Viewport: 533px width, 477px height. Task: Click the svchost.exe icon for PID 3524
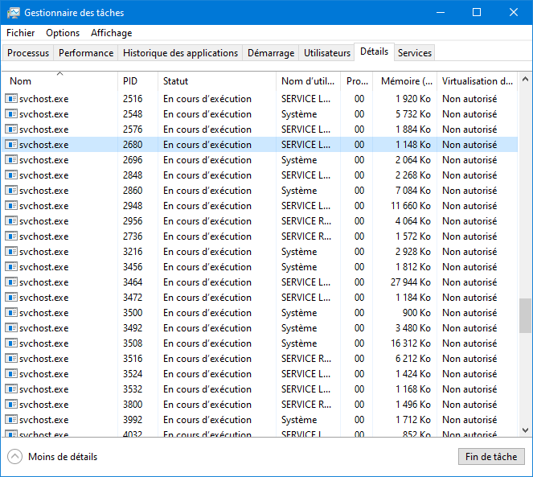coord(11,374)
